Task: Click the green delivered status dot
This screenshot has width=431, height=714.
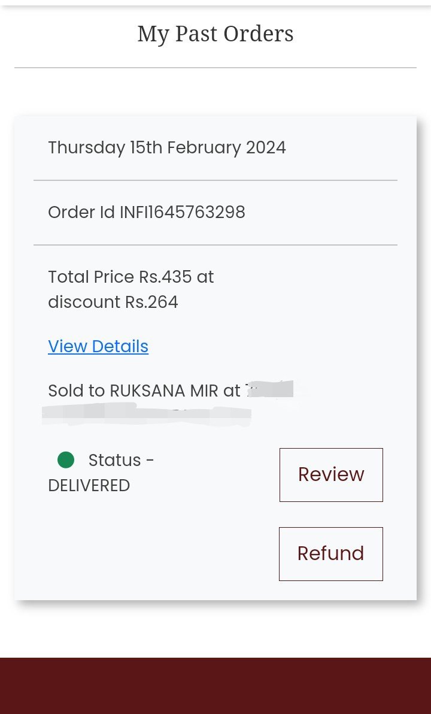Action: tap(66, 460)
